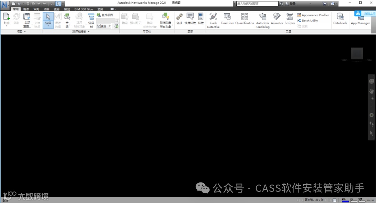Click Redo arrow in quick access toolbar
The height and width of the screenshot is (203, 376).
click(x=44, y=3)
